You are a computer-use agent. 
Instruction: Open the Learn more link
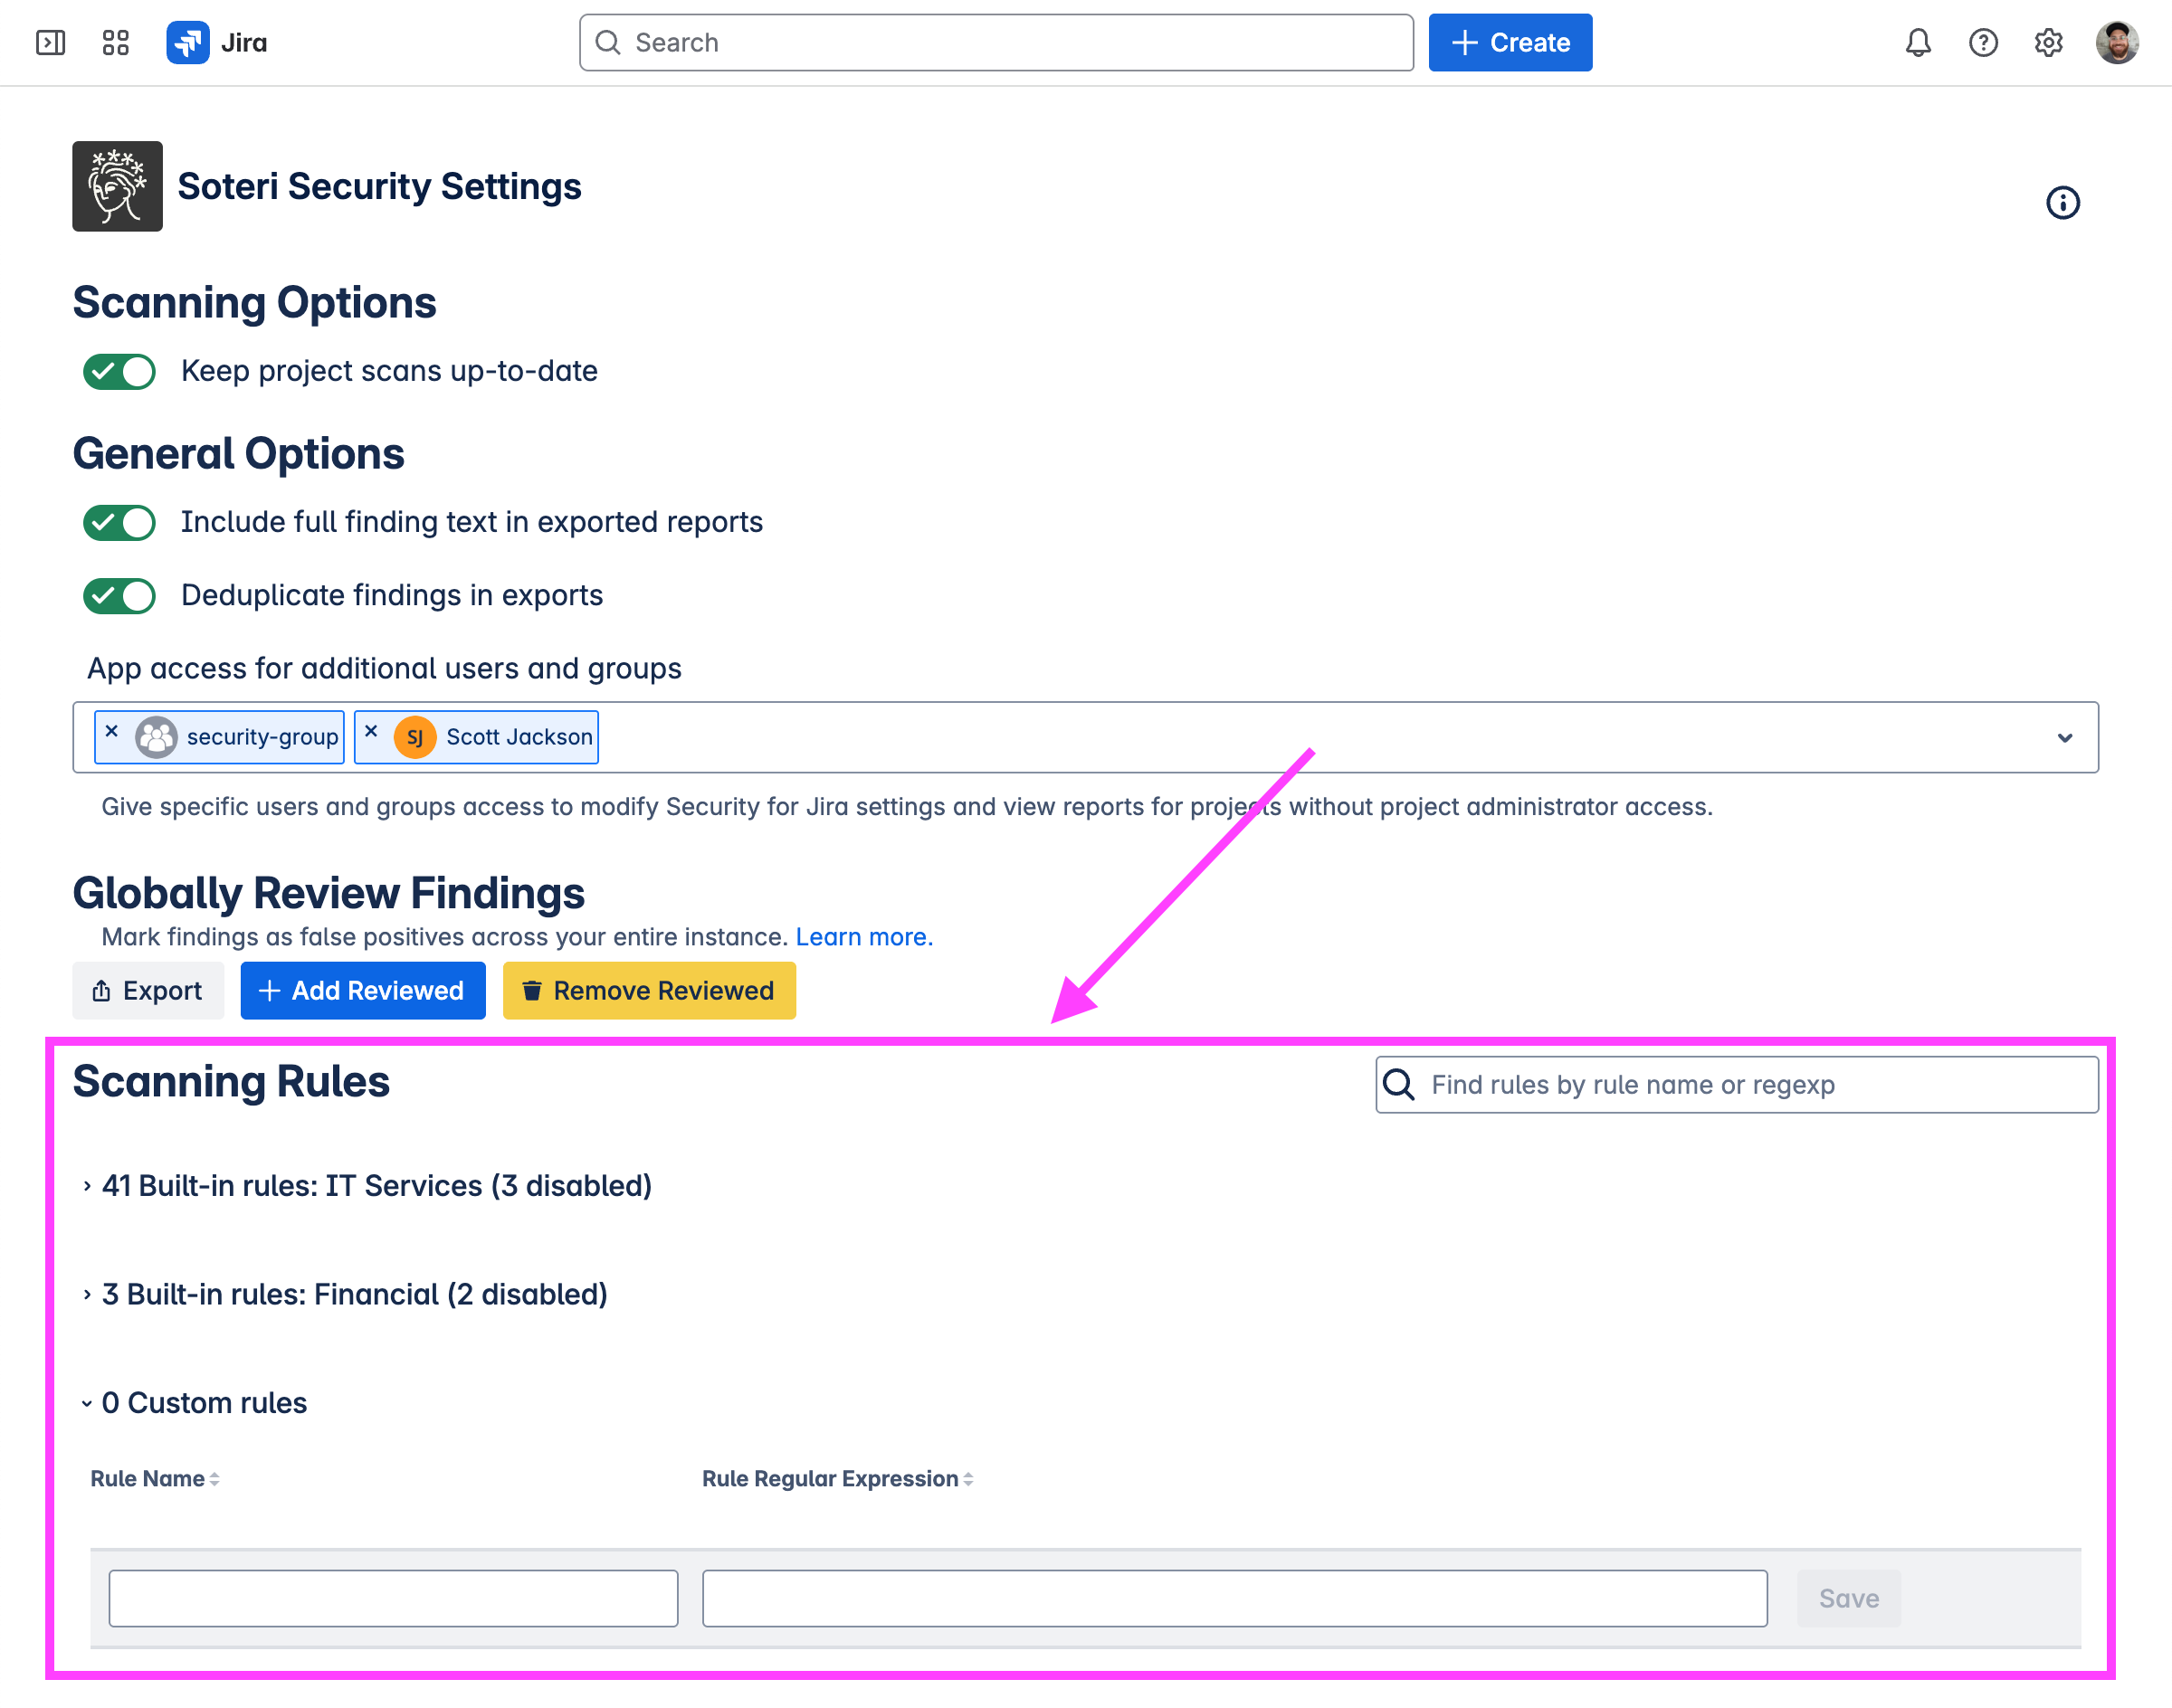[863, 937]
